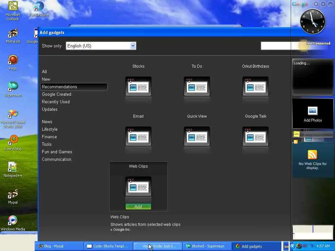Select the Communication category

click(x=56, y=159)
